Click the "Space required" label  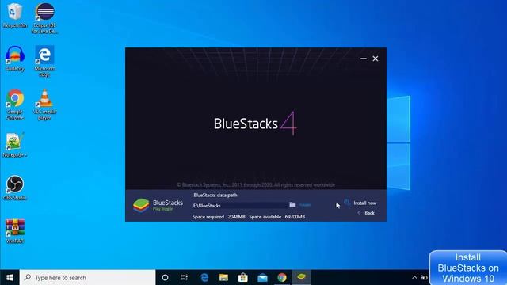tap(208, 217)
